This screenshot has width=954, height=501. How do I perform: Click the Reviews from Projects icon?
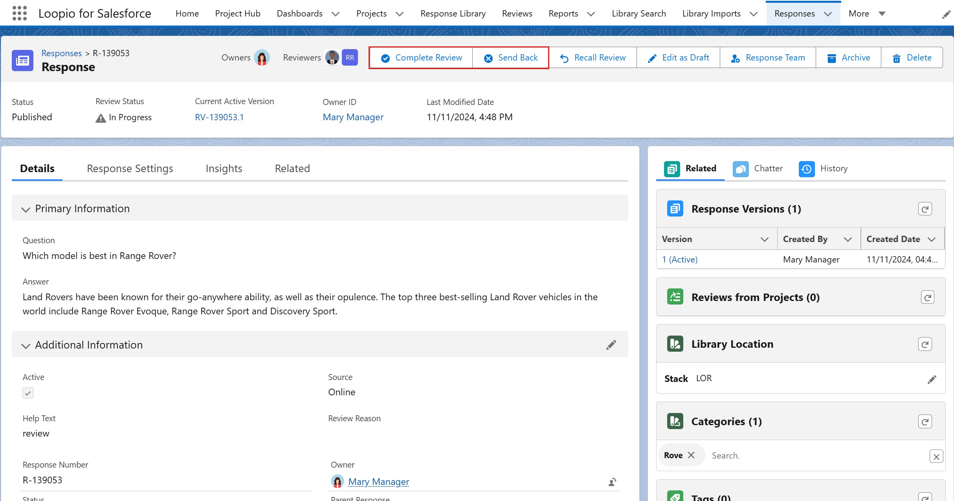point(675,297)
